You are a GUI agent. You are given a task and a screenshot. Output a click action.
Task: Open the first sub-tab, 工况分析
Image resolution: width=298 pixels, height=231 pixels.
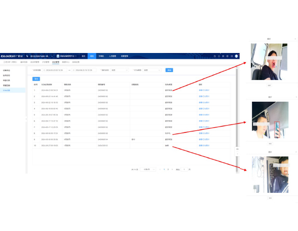pos(10,62)
